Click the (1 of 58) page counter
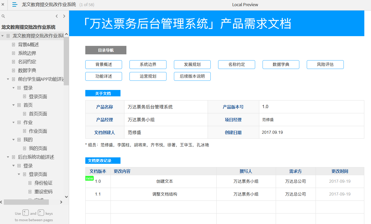The width and height of the screenshot is (371, 224). coord(87,5)
